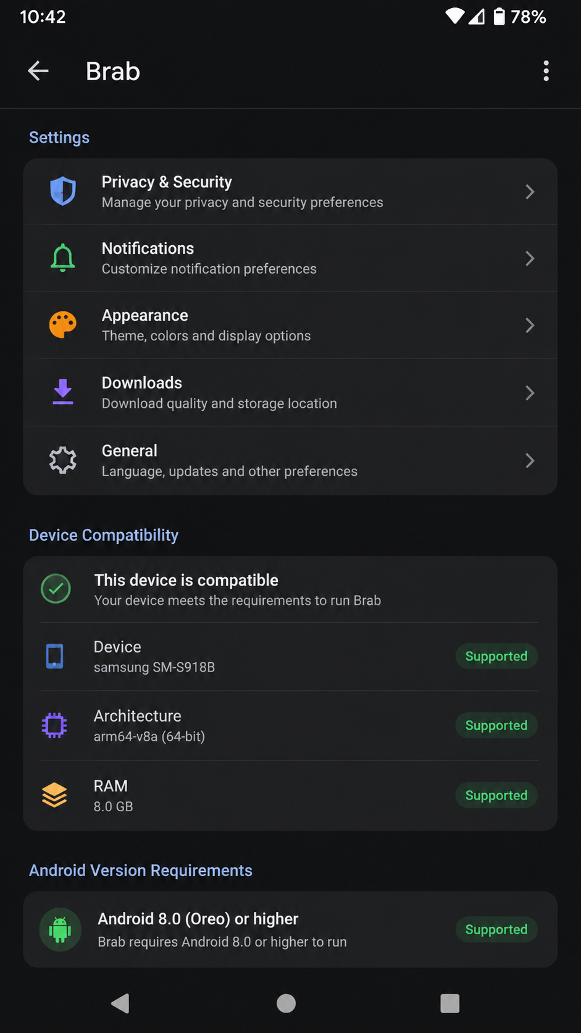Tap the Supported badge for Android 8.0
Image resolution: width=581 pixels, height=1033 pixels.
496,929
